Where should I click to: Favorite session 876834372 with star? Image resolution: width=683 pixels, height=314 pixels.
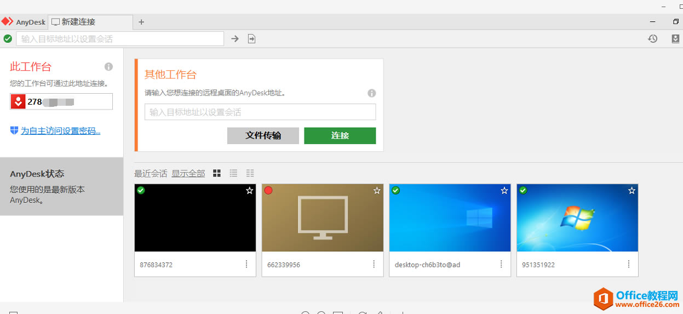[x=249, y=191]
